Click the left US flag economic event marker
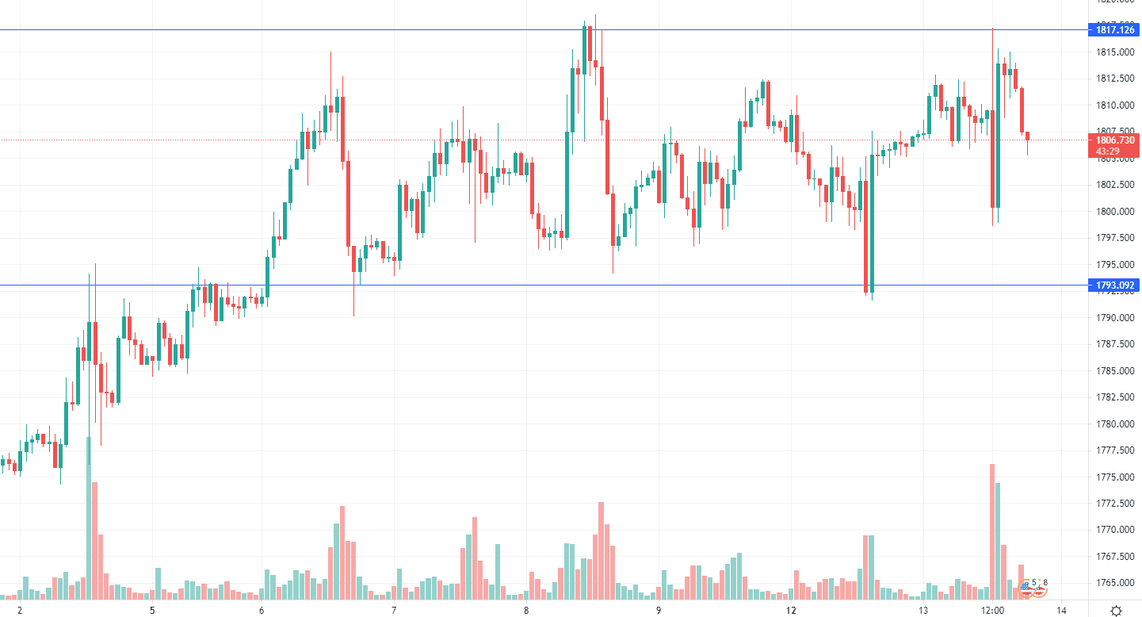Image resolution: width=1142 pixels, height=617 pixels. click(x=1026, y=589)
